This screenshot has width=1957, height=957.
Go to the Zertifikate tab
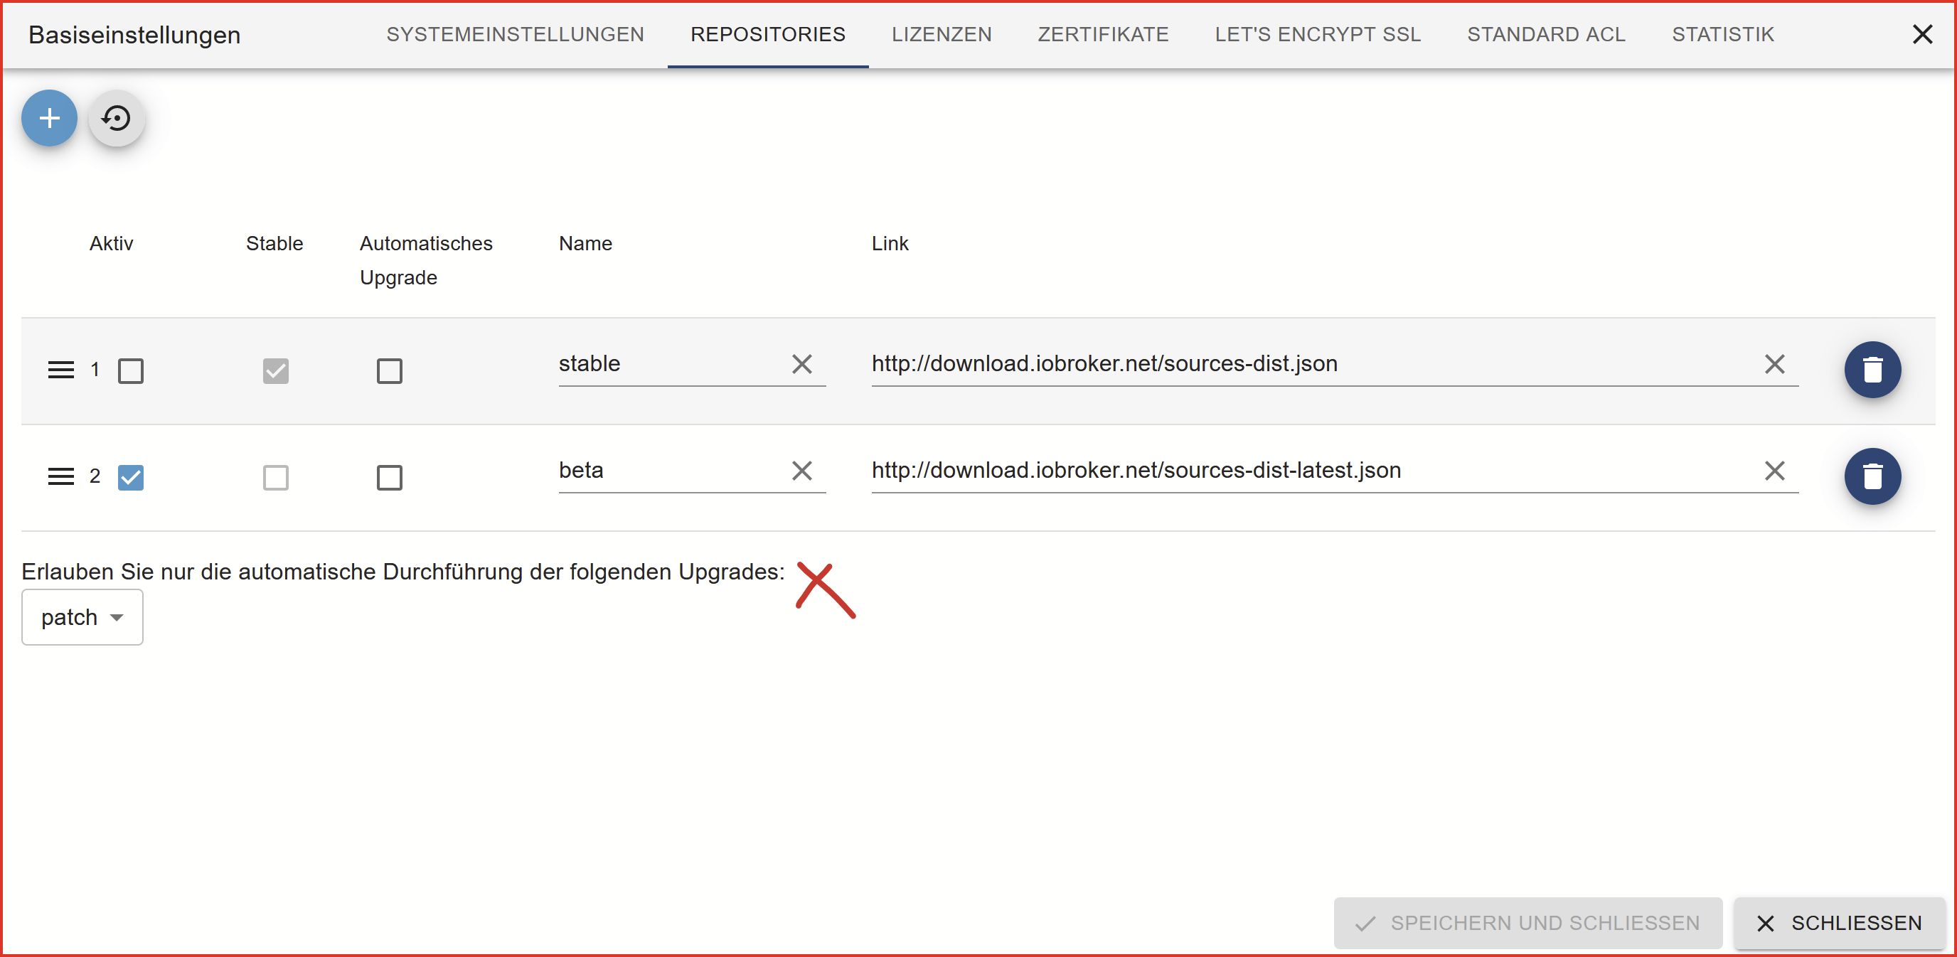pyautogui.click(x=1103, y=34)
